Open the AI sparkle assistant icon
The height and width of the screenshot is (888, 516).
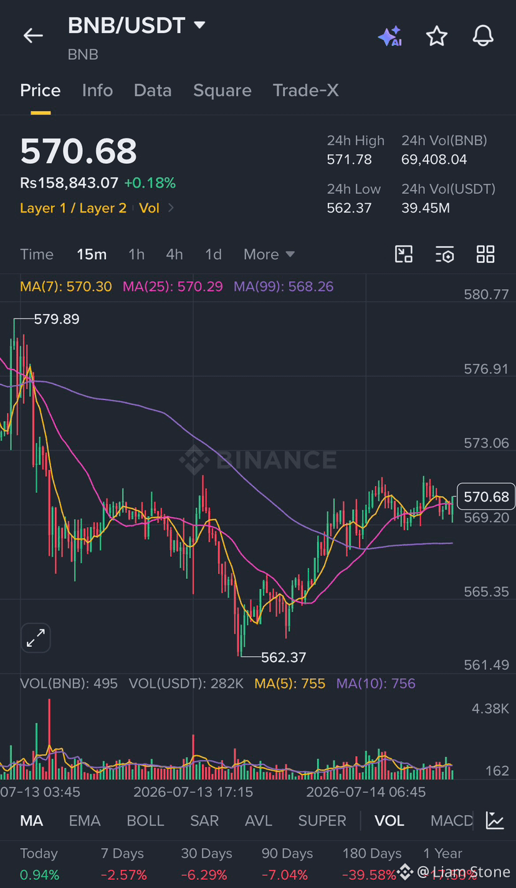coord(390,37)
